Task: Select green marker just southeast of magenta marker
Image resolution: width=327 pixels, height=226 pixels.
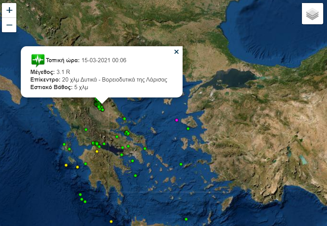Action: (188, 129)
